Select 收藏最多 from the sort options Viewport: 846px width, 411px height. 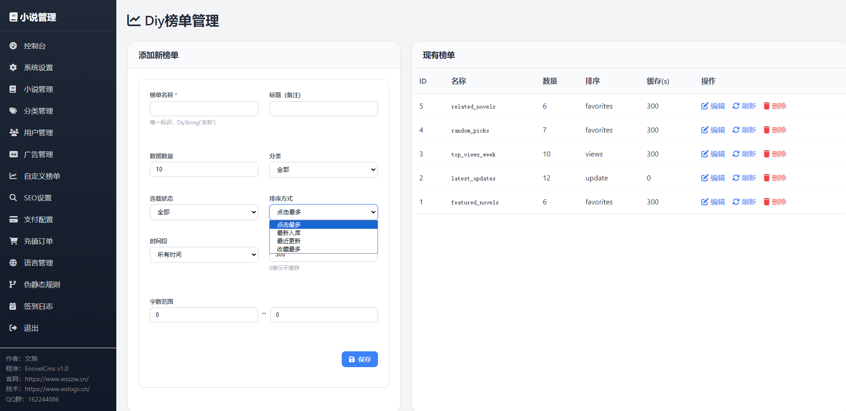click(x=288, y=249)
